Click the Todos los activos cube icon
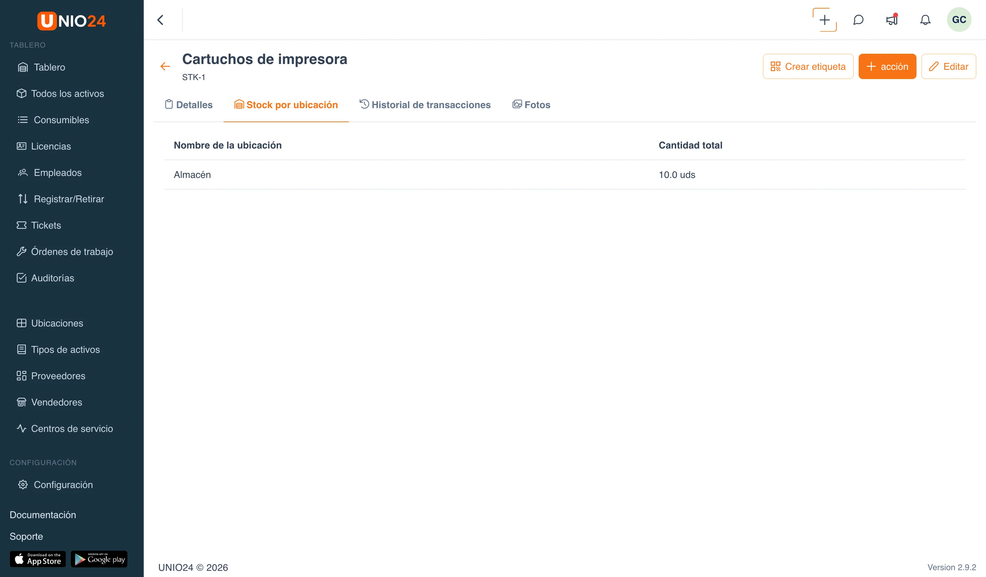Screen dimensions: 986x577 tap(22, 93)
